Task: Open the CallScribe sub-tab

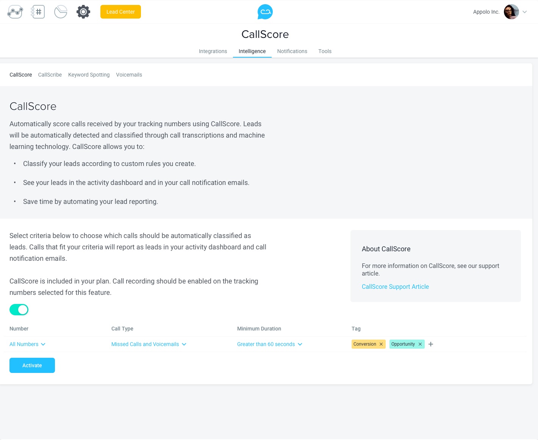Action: coord(50,75)
